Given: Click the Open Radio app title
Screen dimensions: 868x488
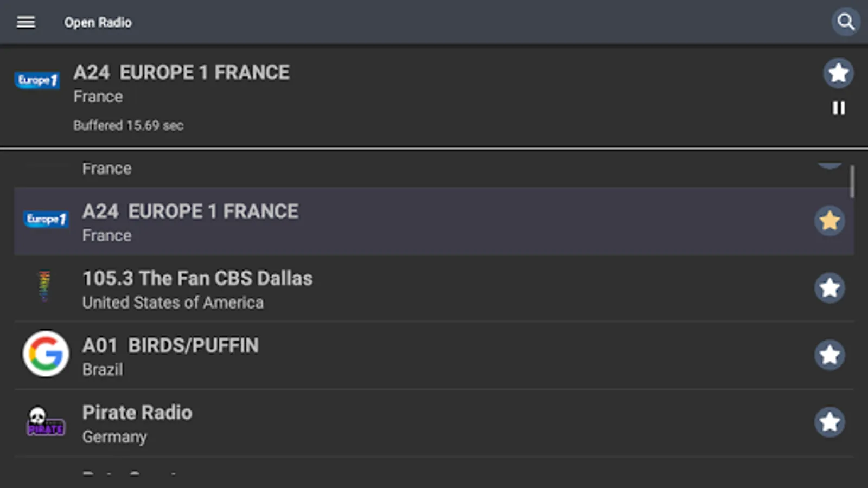Looking at the screenshot, I should click(x=98, y=23).
